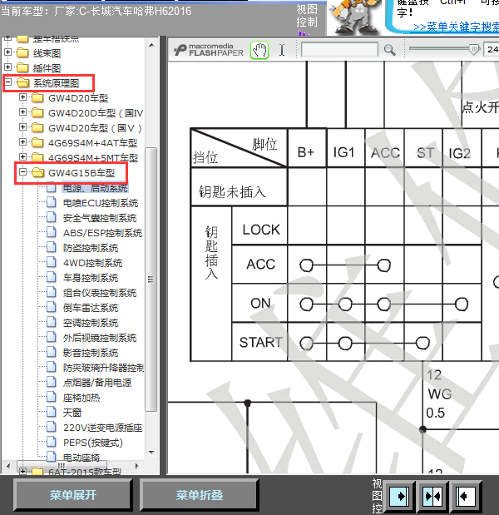The image size is (499, 515).
Task: Select the FlashPaper hand pan tool
Action: point(259,50)
